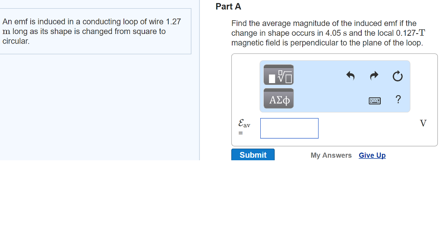Show keyboard shortcuts via keyboard icon
Viewport: 442px width, 246px height.
375,101
